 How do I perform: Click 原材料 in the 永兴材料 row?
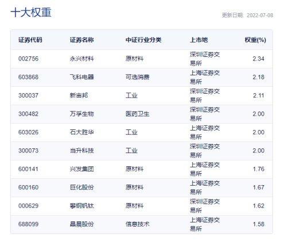click(134, 59)
